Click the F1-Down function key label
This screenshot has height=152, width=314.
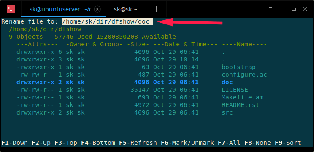pos(14,143)
